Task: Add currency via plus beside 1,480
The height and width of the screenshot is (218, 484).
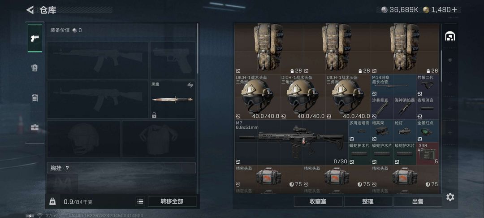Action: point(454,9)
